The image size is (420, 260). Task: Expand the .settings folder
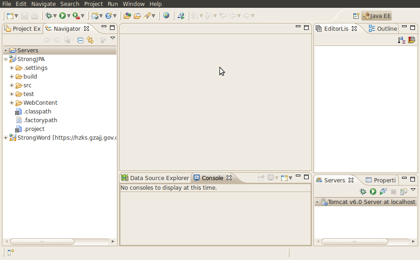[12, 68]
